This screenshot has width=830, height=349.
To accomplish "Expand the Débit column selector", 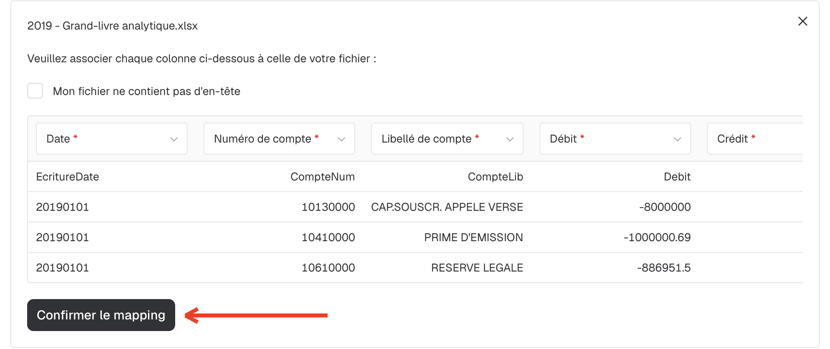I will [615, 139].
